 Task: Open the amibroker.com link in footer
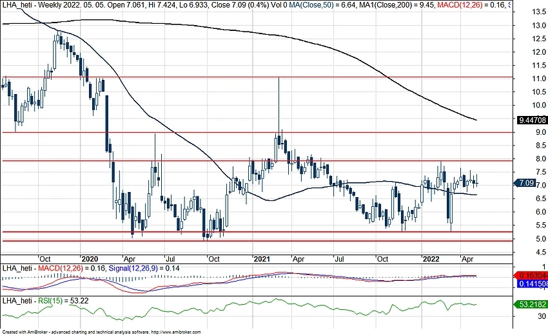coord(176,332)
